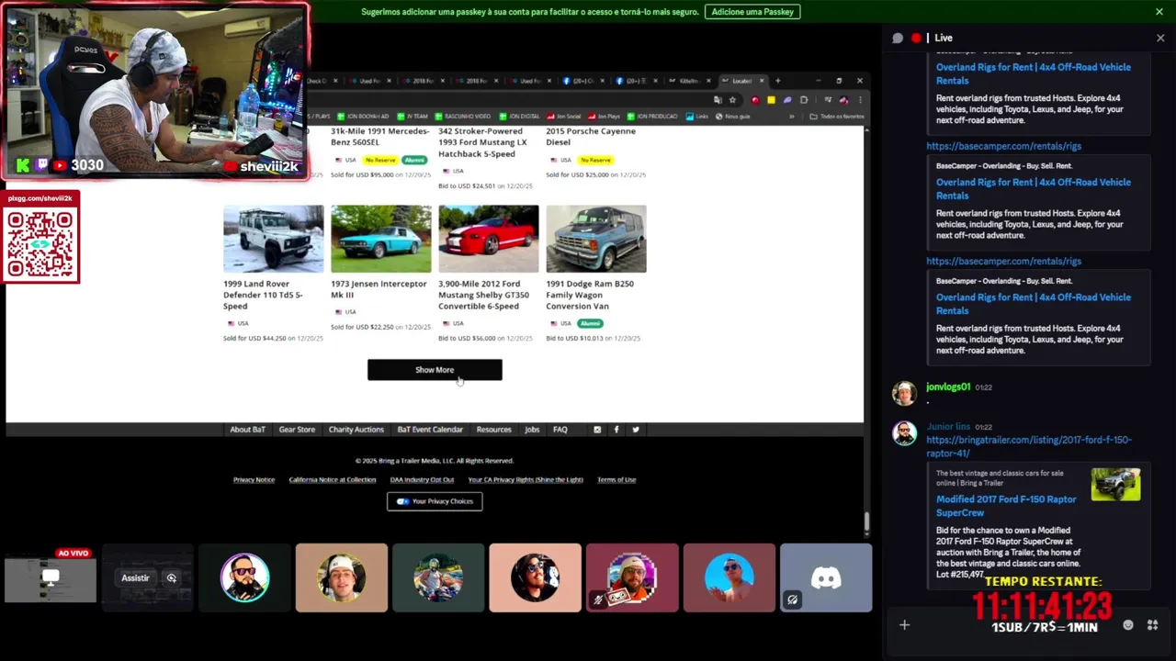The image size is (1176, 661).
Task: Open the Nova guia bookmark
Action: 733,117
